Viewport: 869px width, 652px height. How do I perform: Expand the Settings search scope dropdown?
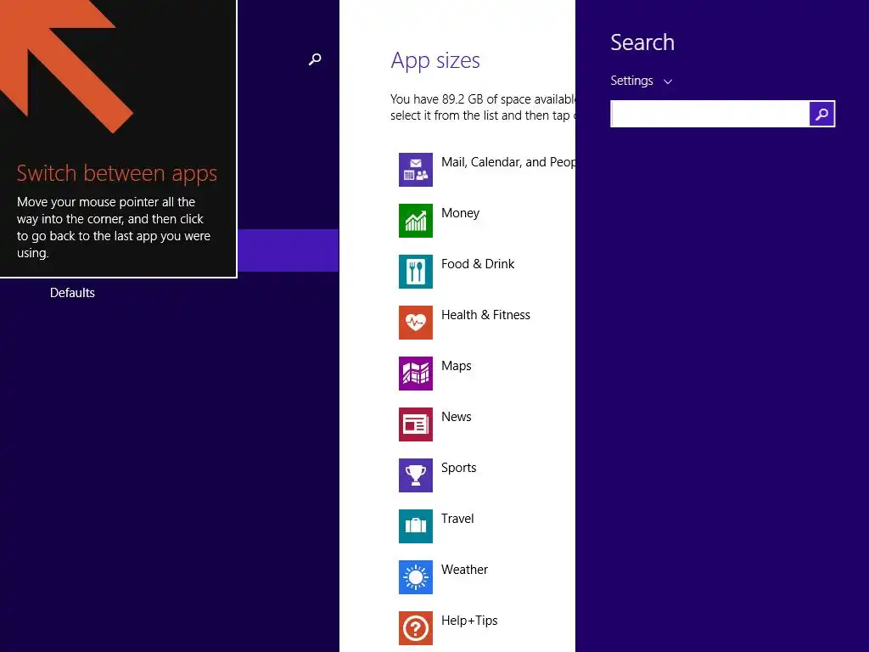[x=642, y=81]
